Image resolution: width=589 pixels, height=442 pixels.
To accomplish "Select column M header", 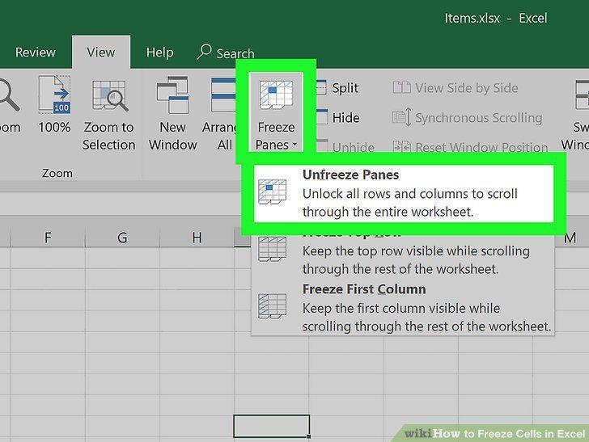I will click(571, 238).
